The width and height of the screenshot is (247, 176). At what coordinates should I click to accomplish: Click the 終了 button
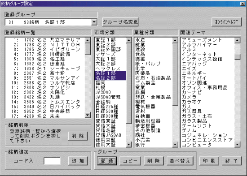pyautogui.click(x=232, y=161)
